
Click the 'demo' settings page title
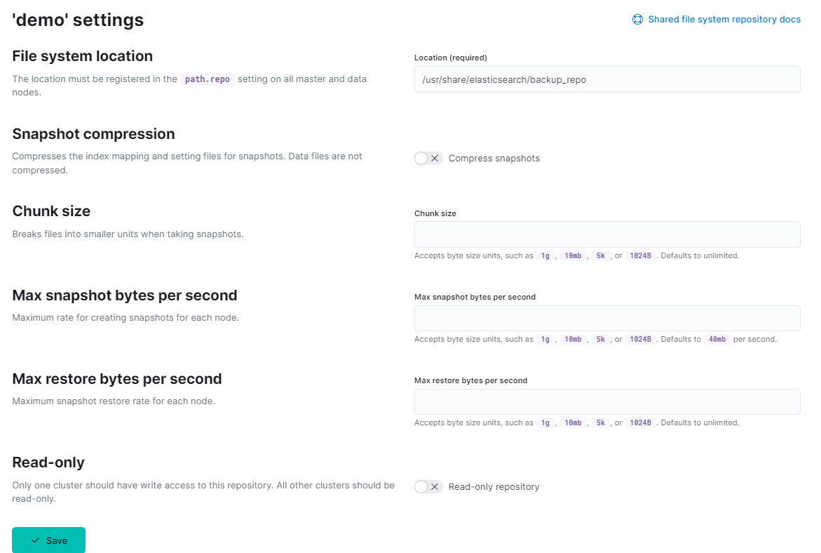click(78, 20)
